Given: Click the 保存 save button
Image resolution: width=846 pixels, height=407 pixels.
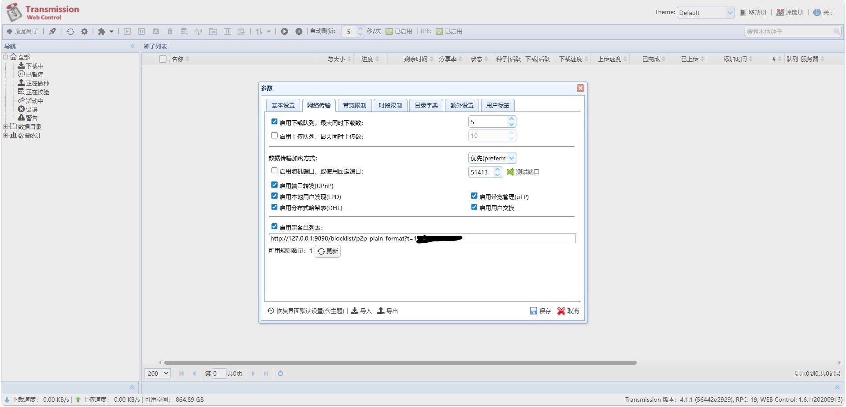Looking at the screenshot, I should pyautogui.click(x=541, y=311).
